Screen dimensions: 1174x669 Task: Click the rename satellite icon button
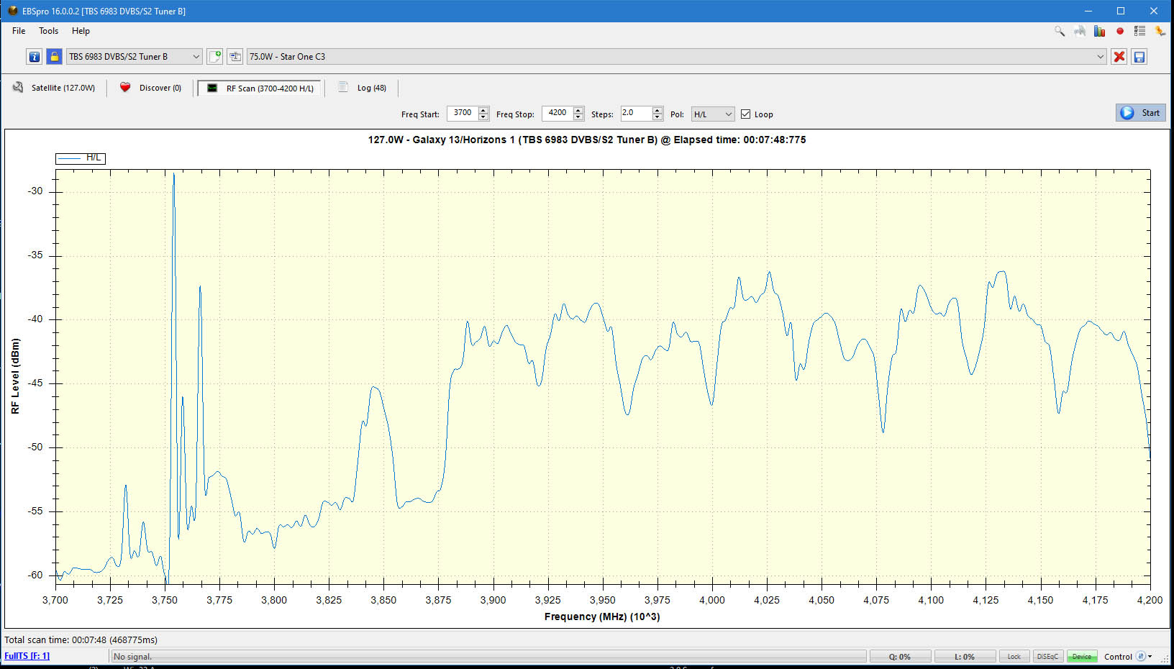(235, 57)
